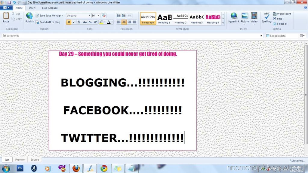Show the next row of HTML styles

223,19
